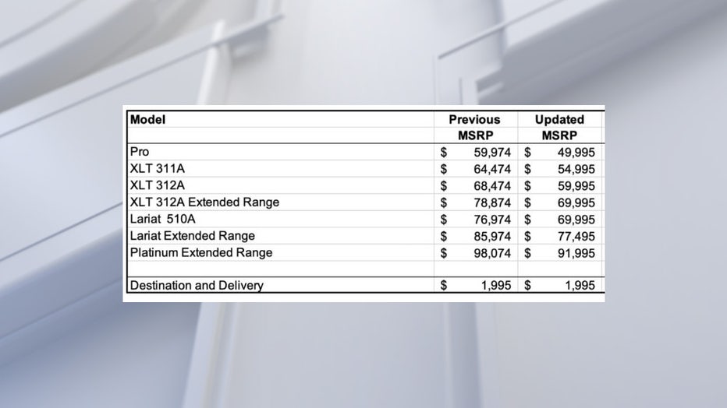Select the updated price 77,495
Screen dimensions: 727x408
click(x=576, y=237)
